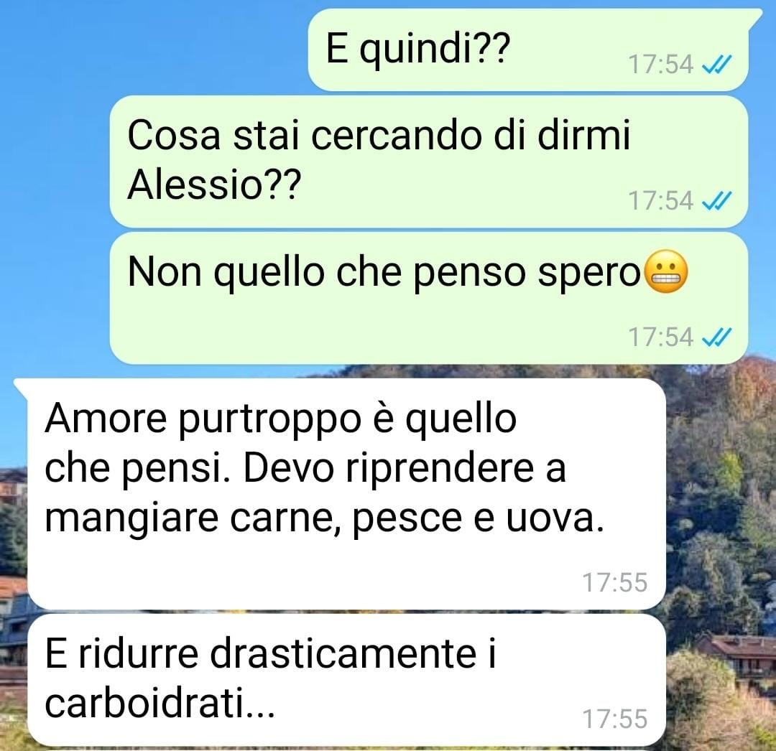
Task: Tap the blue read-receipt checkmarks on "E quindi??"
Action: pyautogui.click(x=717, y=65)
